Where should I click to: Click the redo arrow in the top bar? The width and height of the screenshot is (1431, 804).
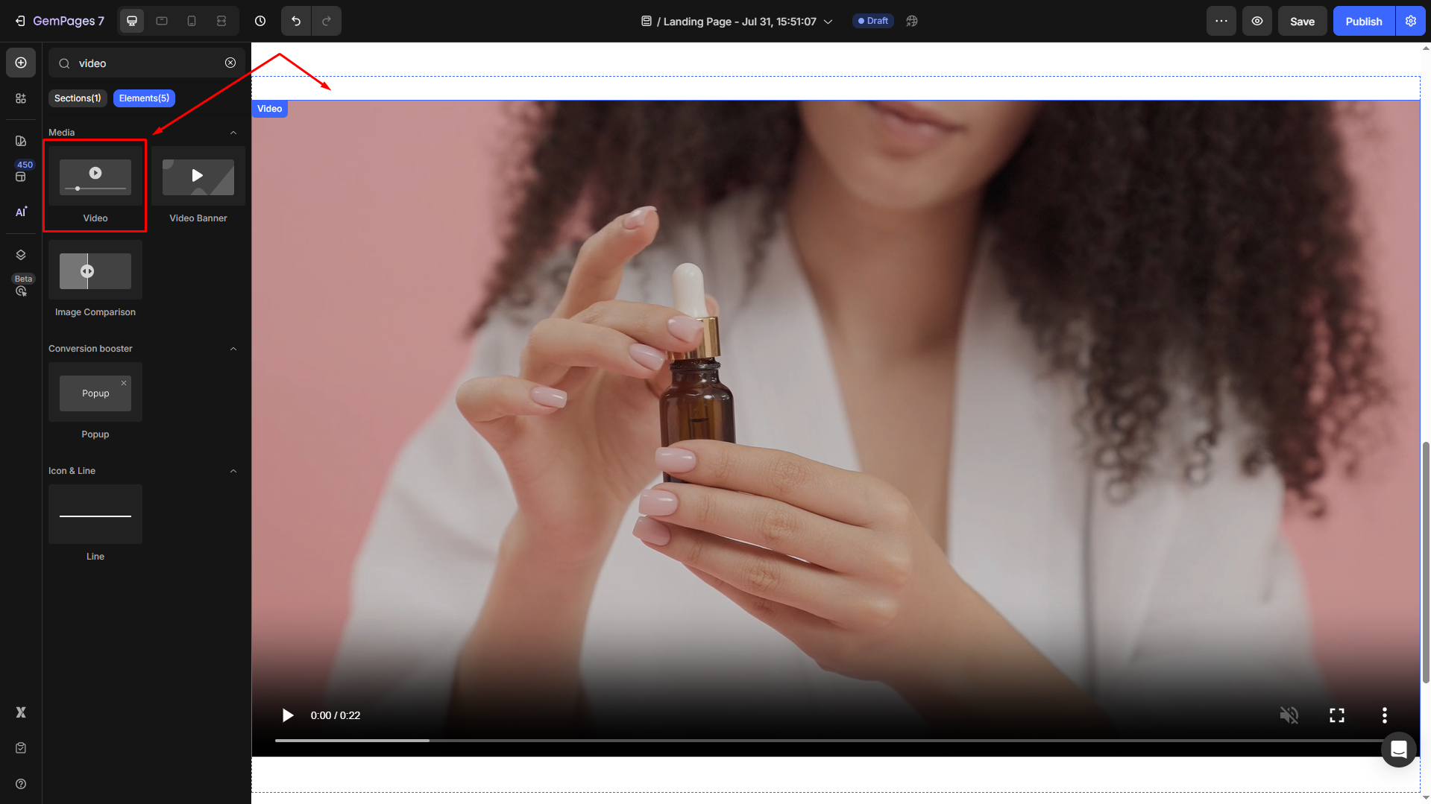[x=327, y=21]
